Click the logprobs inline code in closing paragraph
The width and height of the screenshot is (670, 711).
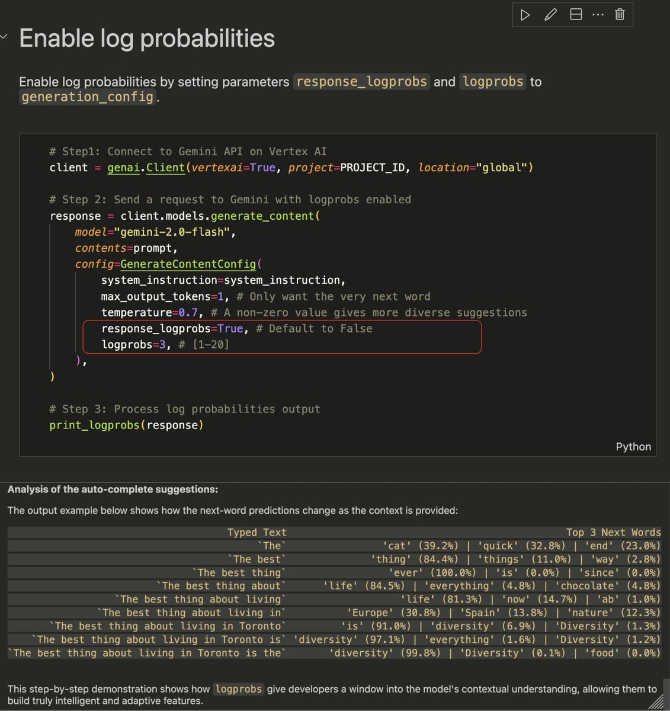(x=238, y=689)
